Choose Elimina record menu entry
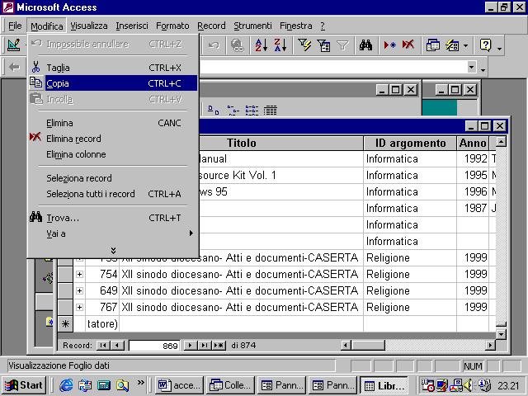Viewport: 528px width, 396px height. coord(113,139)
